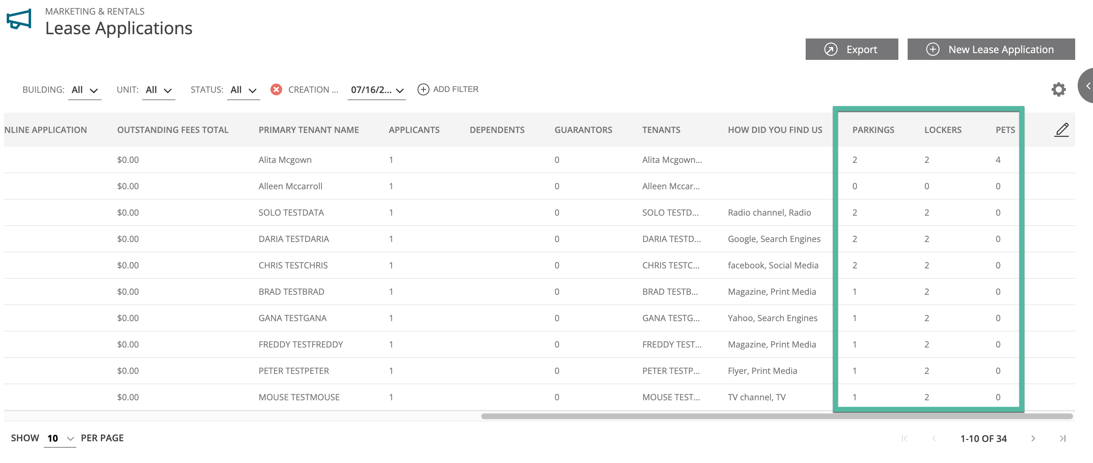Go to the next page
The height and width of the screenshot is (463, 1093).
1033,438
